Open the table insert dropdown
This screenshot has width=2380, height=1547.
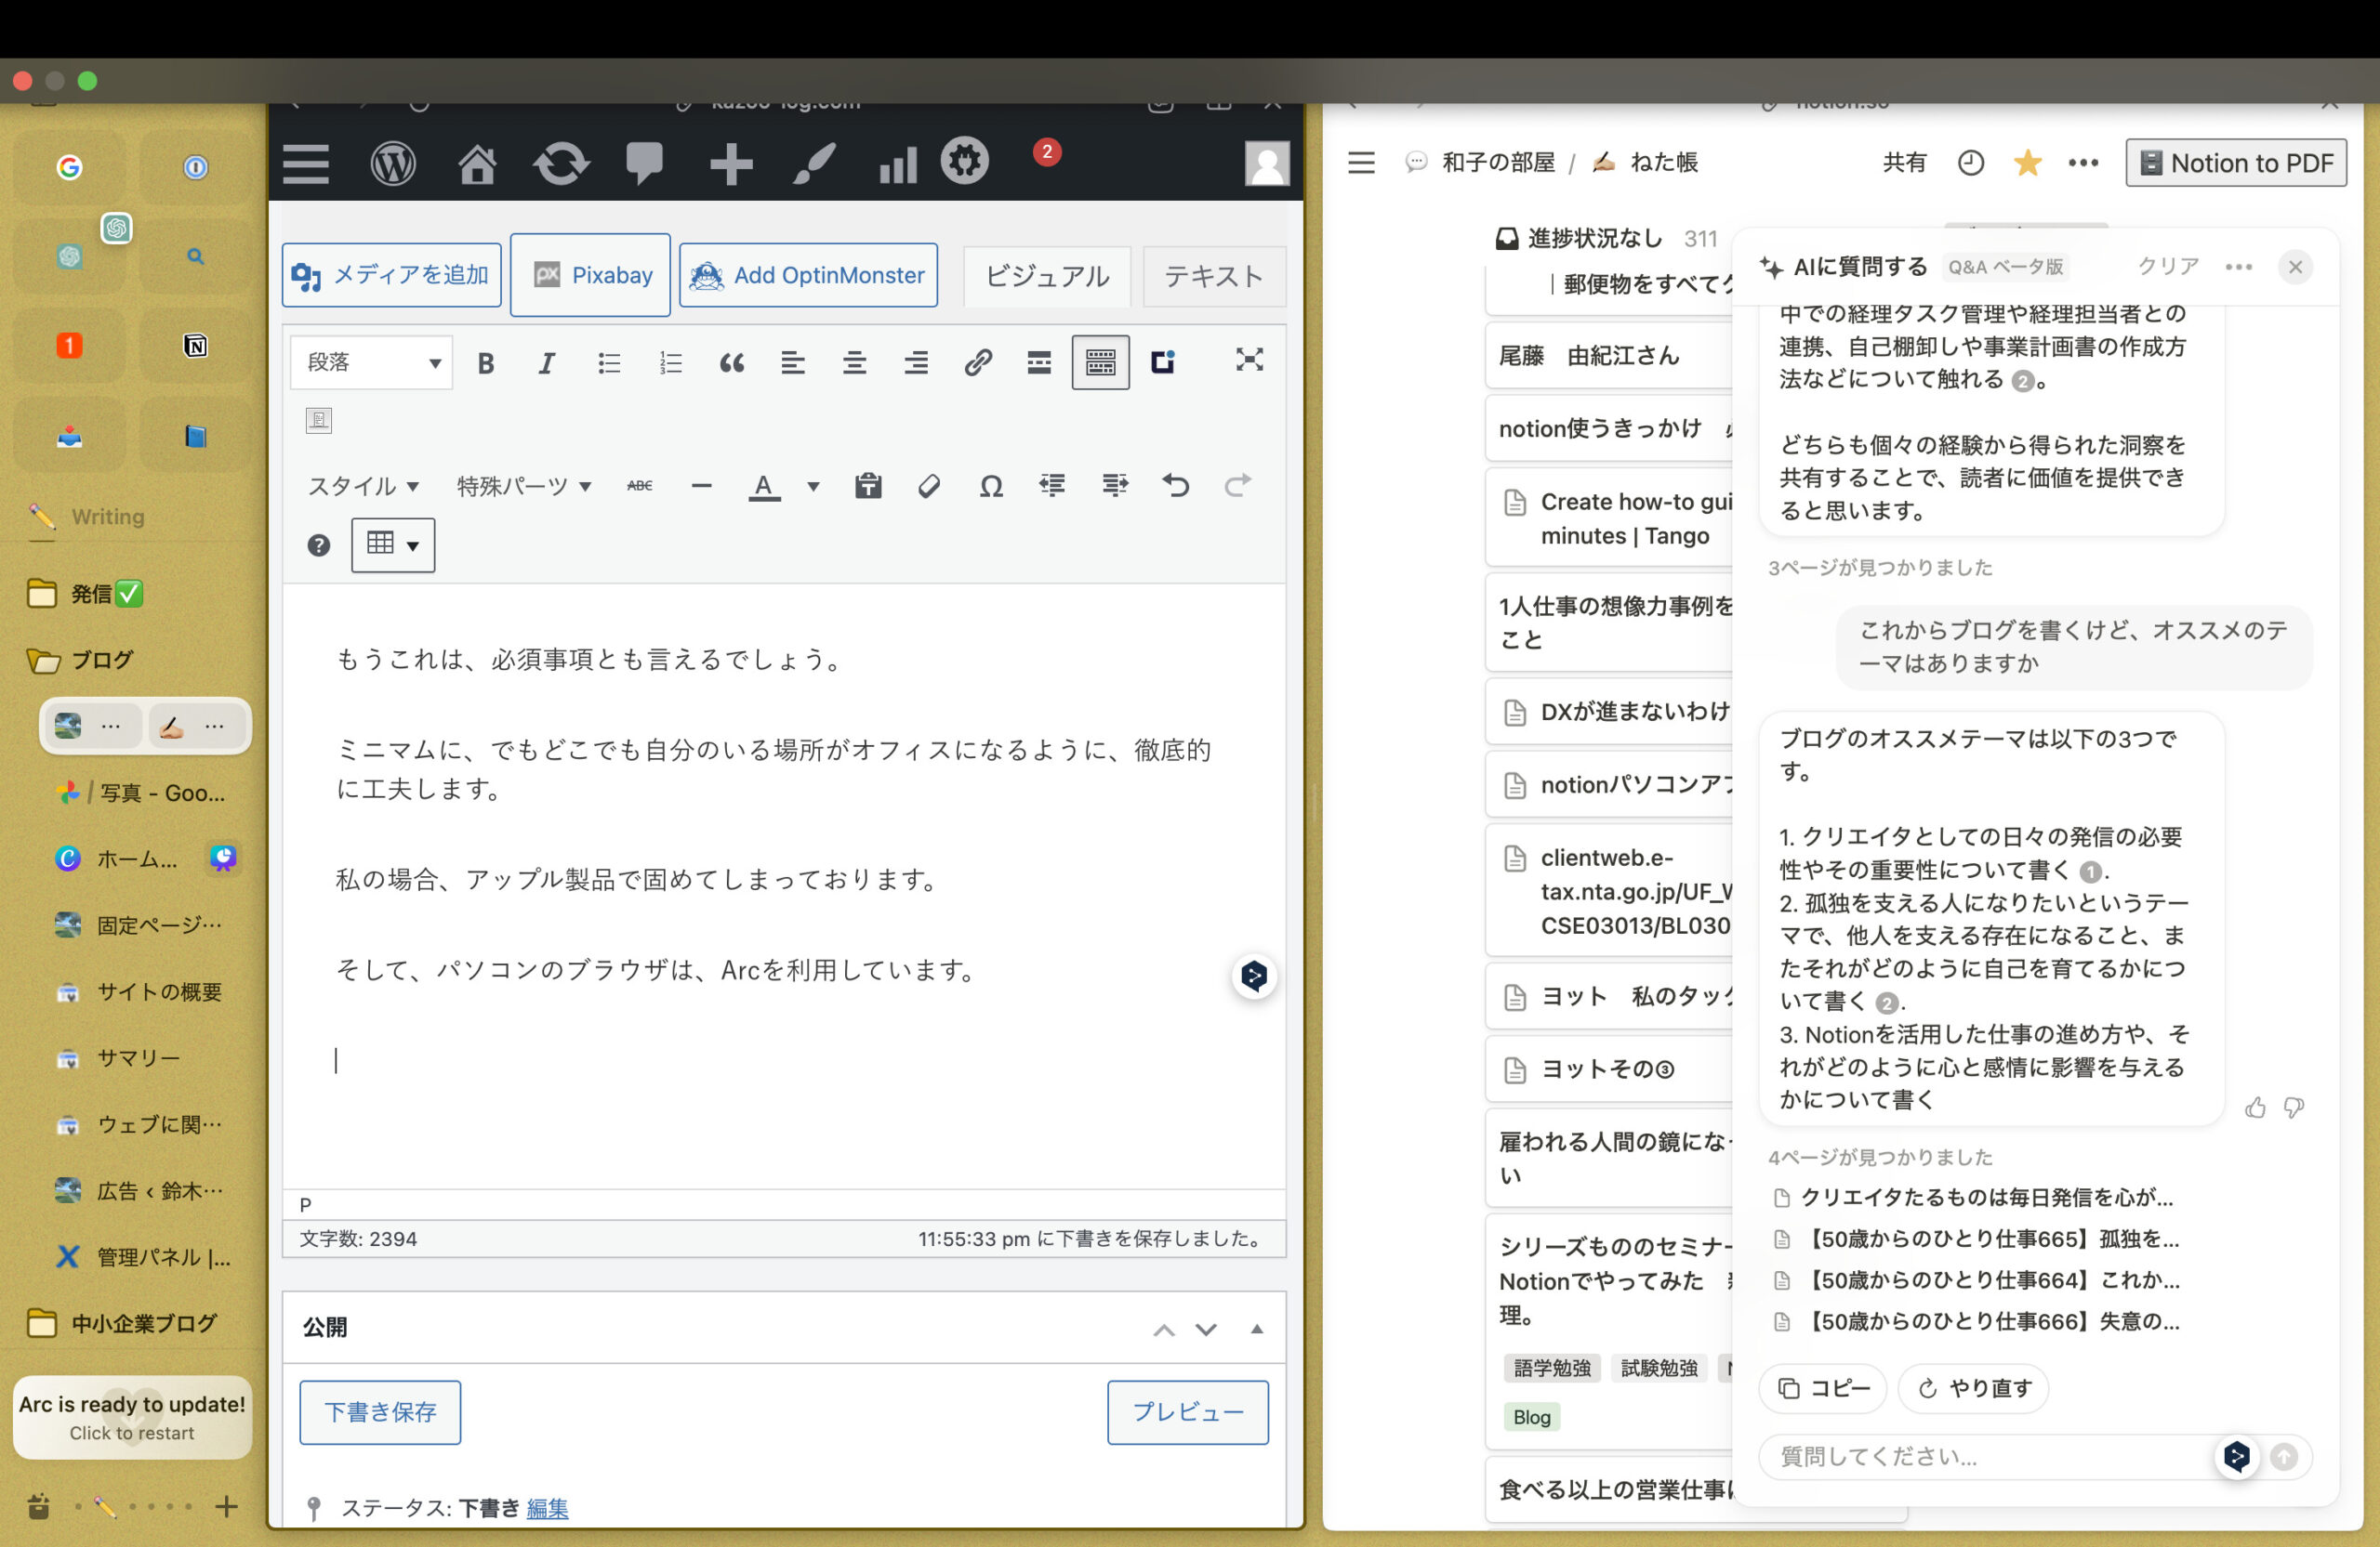click(x=392, y=544)
